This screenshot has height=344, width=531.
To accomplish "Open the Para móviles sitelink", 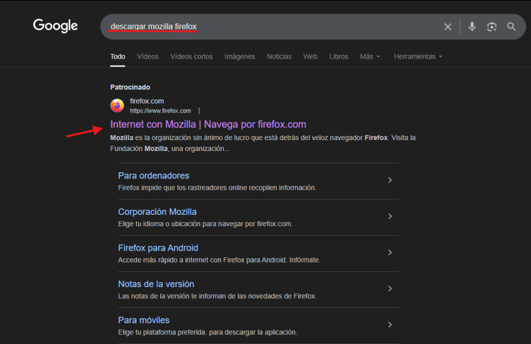I will pos(144,320).
